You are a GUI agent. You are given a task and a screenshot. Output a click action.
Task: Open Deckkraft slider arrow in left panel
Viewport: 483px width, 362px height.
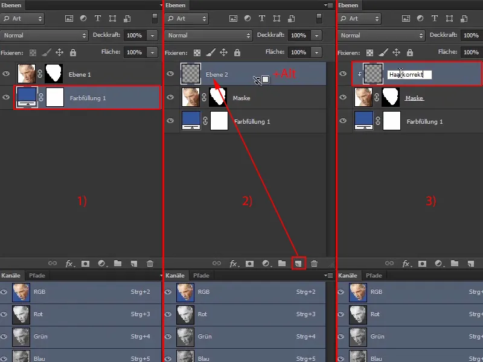click(x=152, y=36)
